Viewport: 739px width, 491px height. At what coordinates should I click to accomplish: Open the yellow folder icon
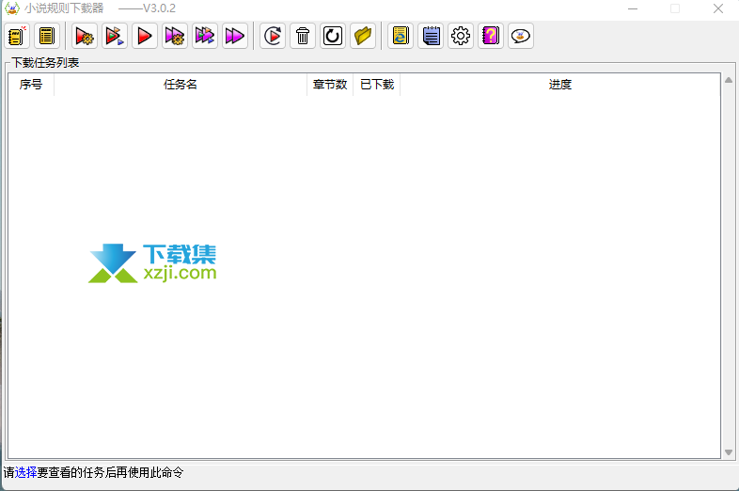[x=363, y=36]
